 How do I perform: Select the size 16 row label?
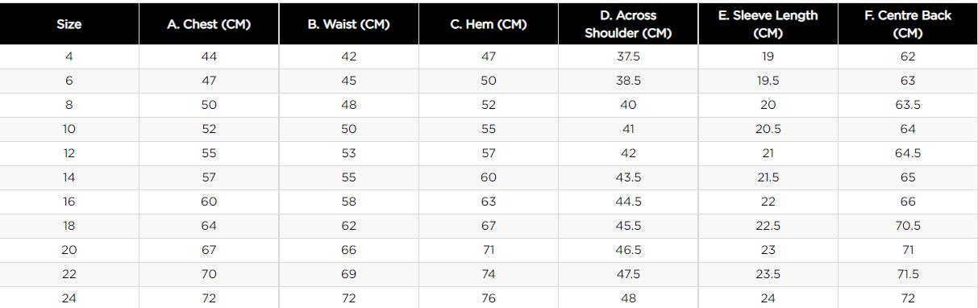(69, 202)
